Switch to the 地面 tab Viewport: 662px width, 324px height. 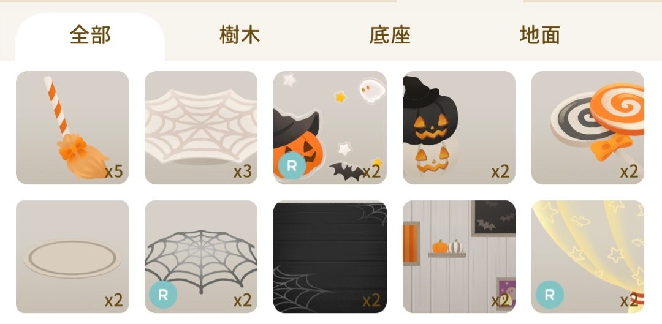pyautogui.click(x=540, y=35)
